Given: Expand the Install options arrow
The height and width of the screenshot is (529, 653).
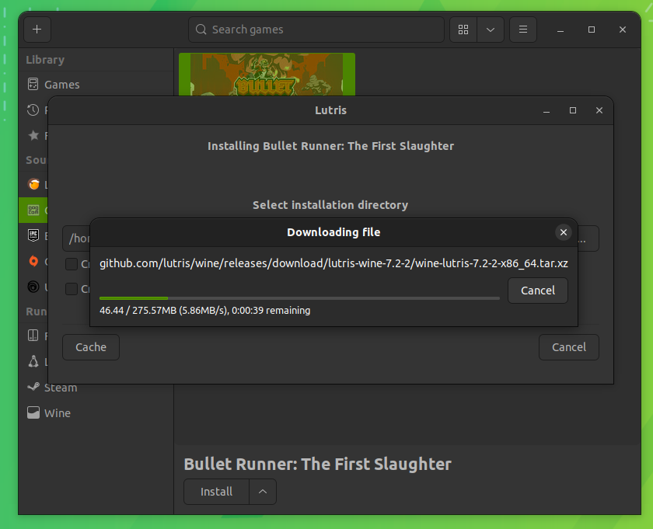Looking at the screenshot, I should click(263, 492).
